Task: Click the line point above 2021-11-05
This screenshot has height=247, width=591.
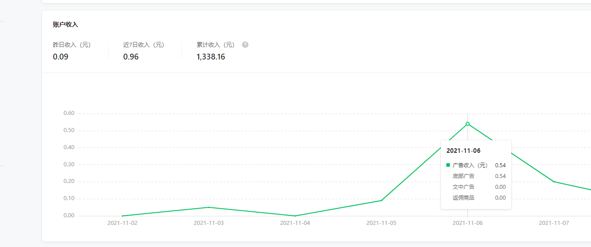Action: point(381,201)
